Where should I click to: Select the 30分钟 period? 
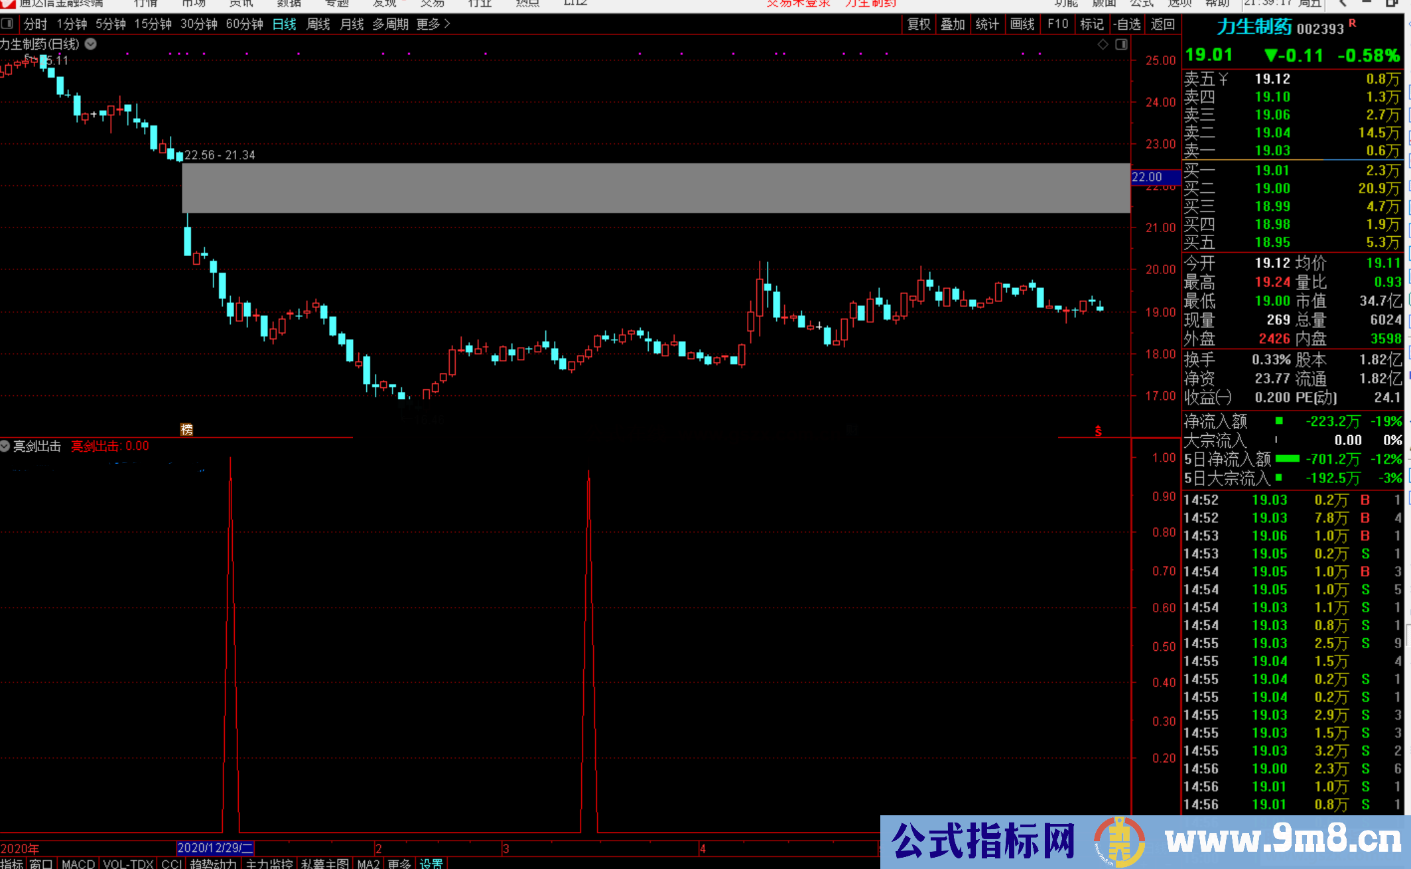pos(199,25)
